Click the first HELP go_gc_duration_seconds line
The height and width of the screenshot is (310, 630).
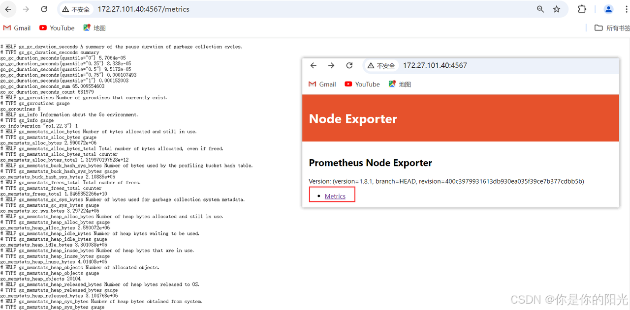pyautogui.click(x=121, y=47)
